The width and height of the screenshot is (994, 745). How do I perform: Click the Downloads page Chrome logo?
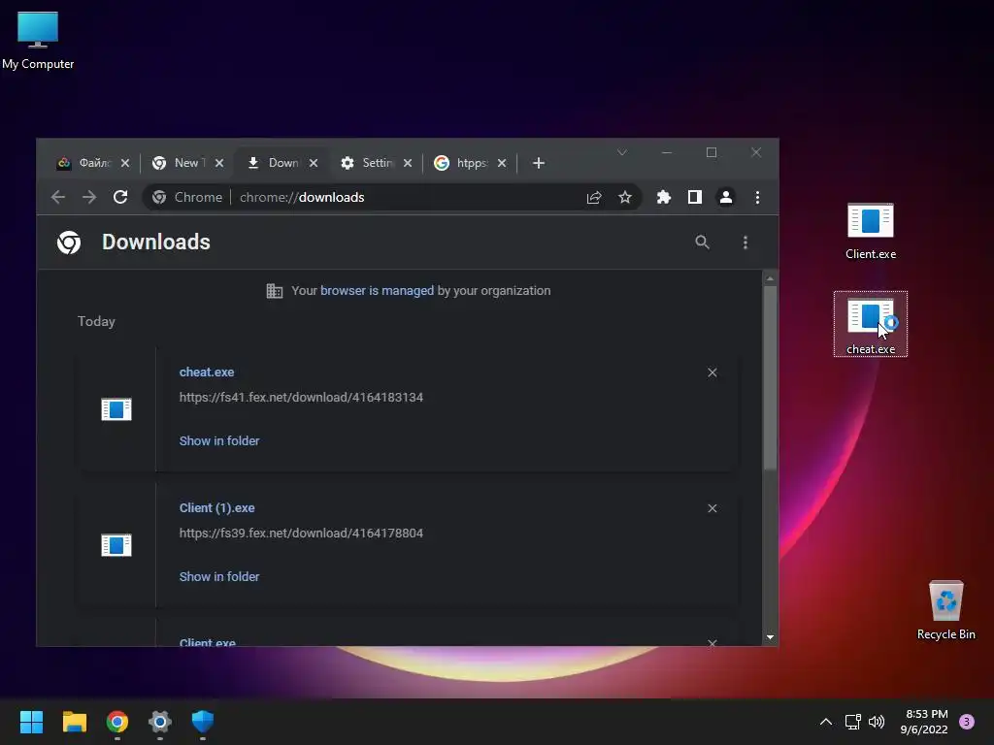69,242
